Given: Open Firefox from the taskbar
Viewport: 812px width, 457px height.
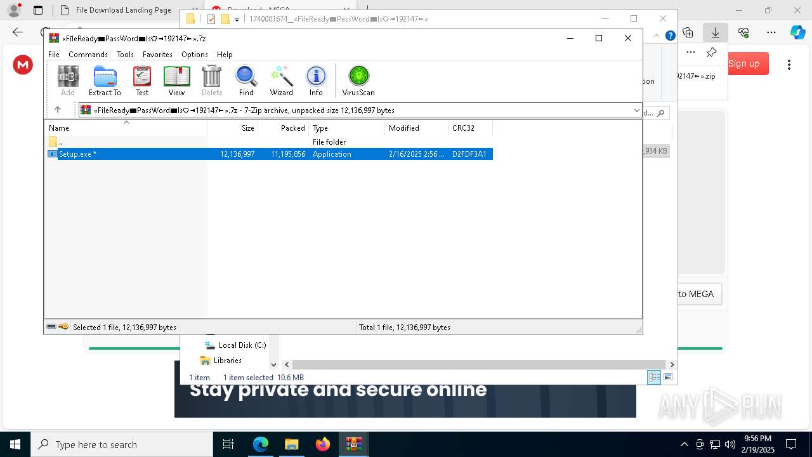Looking at the screenshot, I should pyautogui.click(x=323, y=444).
